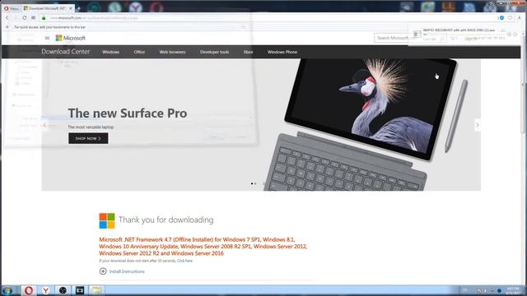The height and width of the screenshot is (296, 527).
Task: Open Yandex browser from taskbar
Action: (46, 290)
